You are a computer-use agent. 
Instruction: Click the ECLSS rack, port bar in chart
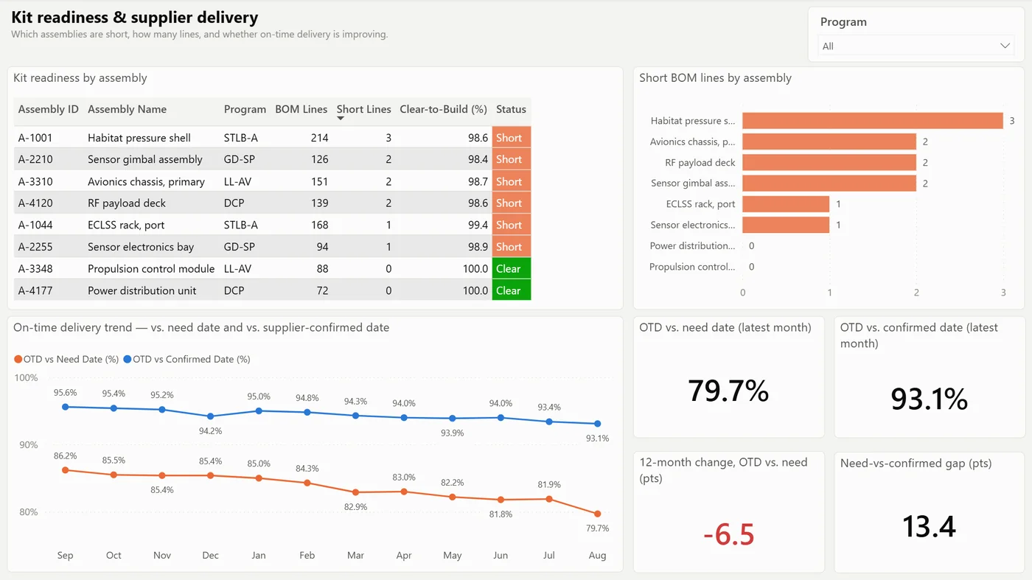pos(786,204)
